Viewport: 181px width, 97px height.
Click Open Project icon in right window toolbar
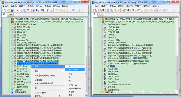(x=99, y=10)
